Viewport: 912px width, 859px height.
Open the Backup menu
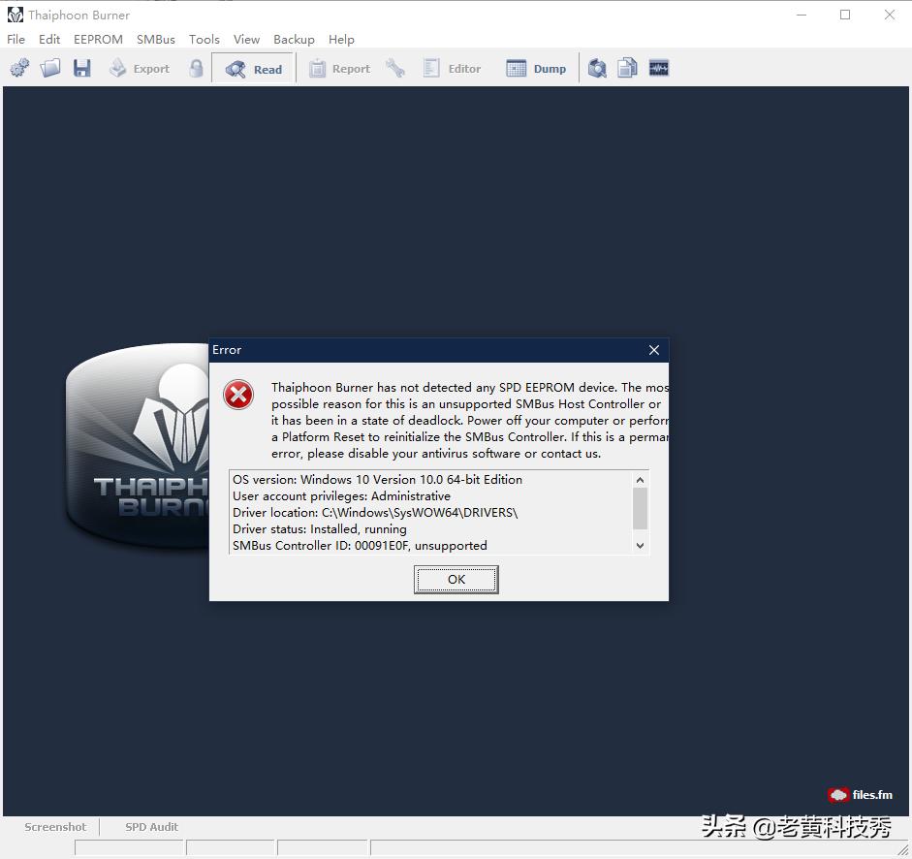(x=294, y=39)
